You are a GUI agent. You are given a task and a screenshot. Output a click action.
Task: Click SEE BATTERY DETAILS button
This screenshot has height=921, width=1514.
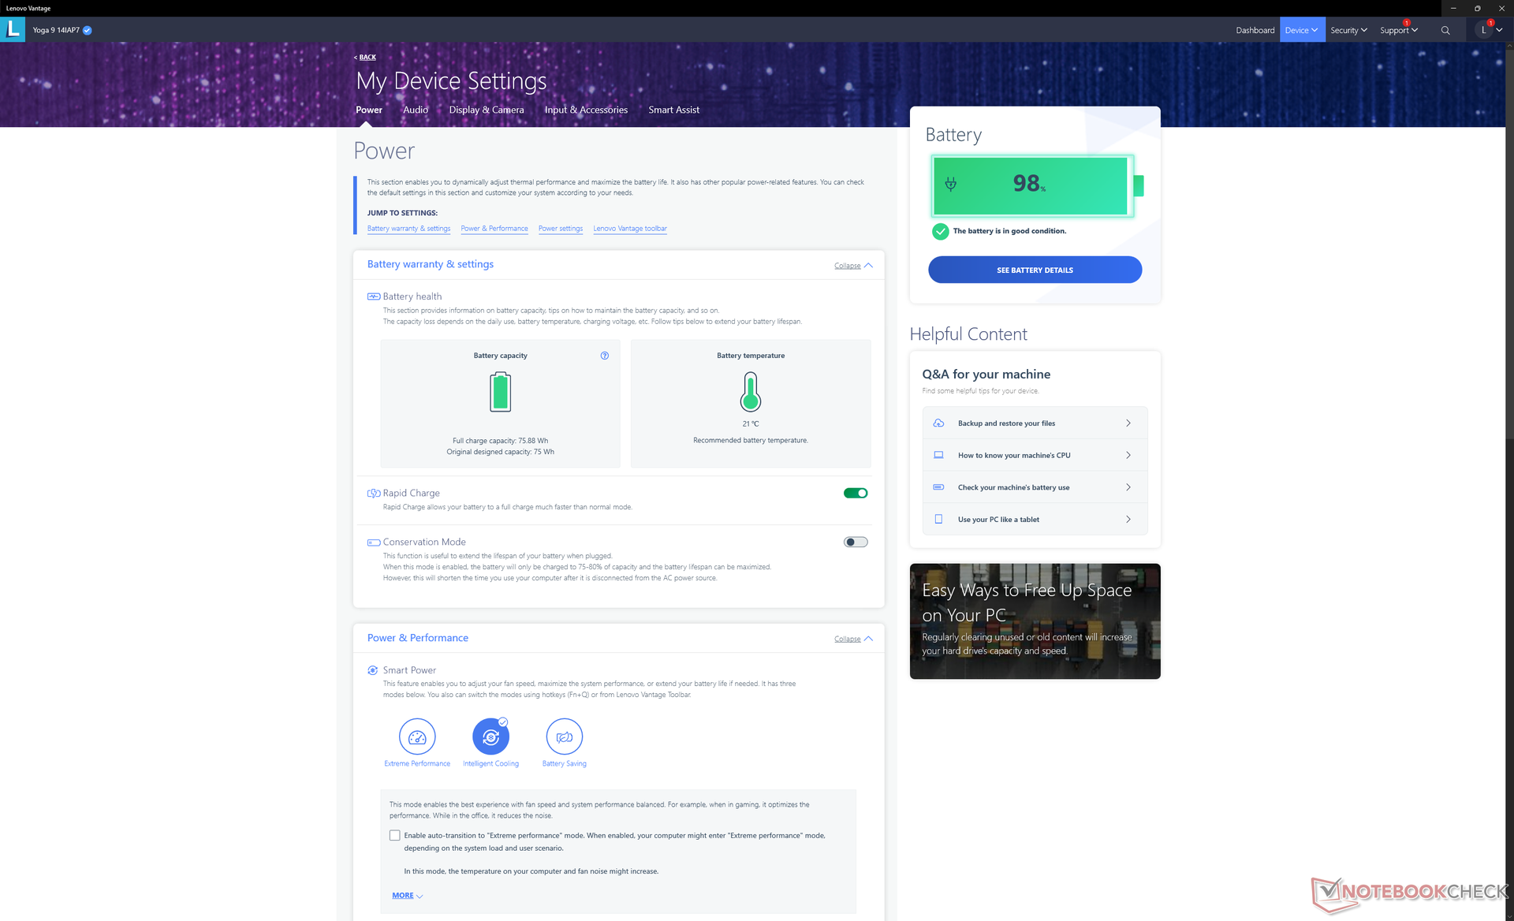click(1035, 270)
